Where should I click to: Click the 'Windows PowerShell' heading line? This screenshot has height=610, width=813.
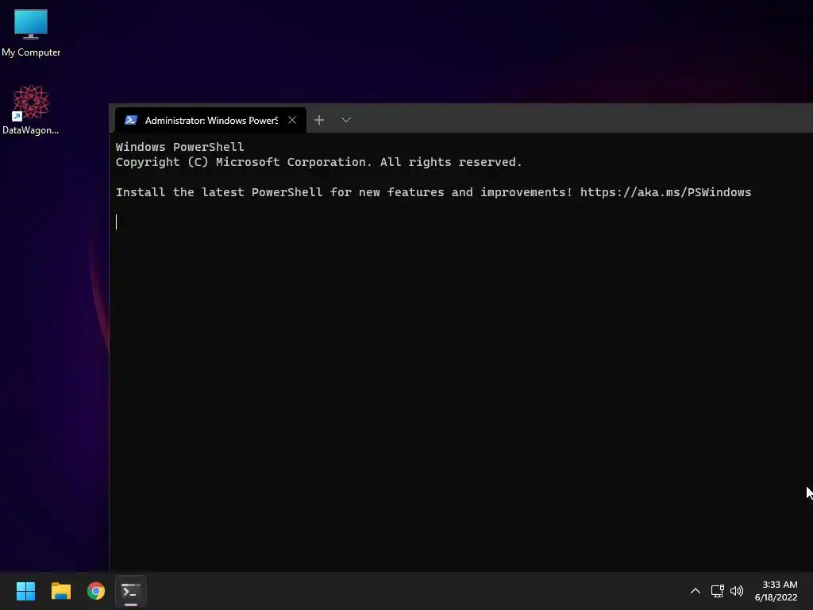click(x=179, y=147)
